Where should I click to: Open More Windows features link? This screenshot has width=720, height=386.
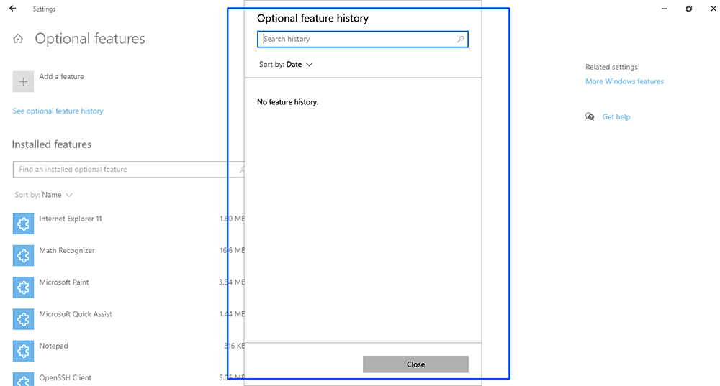[624, 81]
